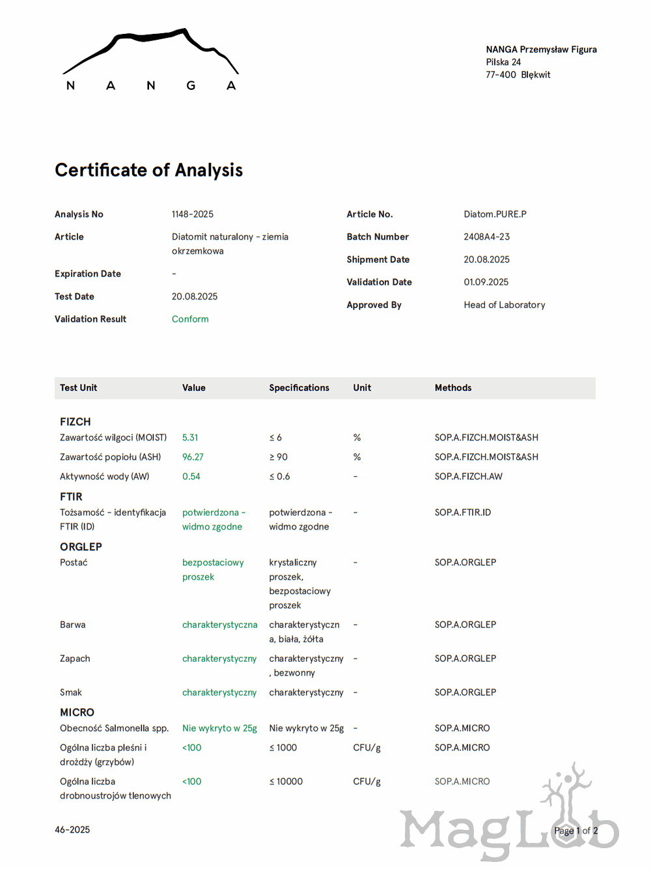Viewport: 651px width, 869px height.
Task: Click the article number Diatom.PURE.P
Action: [495, 214]
